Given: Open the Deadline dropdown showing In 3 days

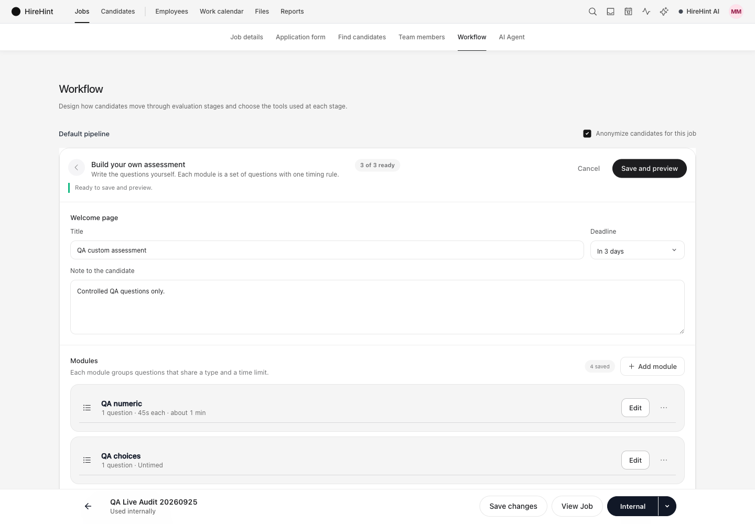Looking at the screenshot, I should pyautogui.click(x=637, y=250).
